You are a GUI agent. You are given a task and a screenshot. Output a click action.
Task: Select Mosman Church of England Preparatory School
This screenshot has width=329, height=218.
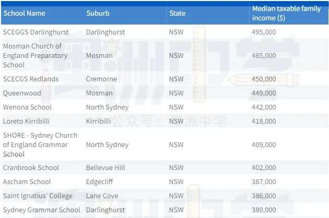coord(35,55)
